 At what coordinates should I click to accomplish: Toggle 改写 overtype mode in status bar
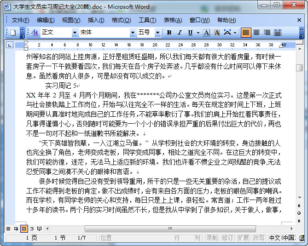(258, 238)
